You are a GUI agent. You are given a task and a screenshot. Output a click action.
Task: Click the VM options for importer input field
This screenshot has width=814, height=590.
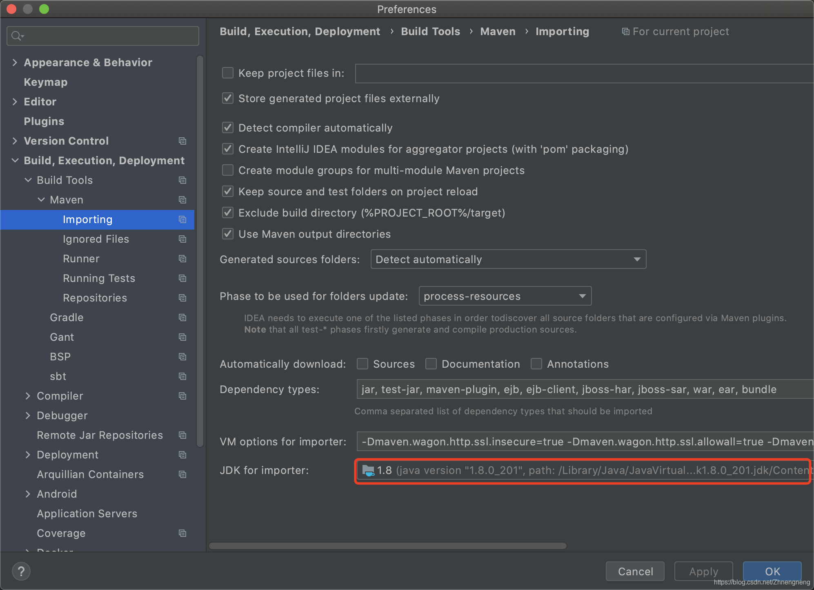click(x=581, y=441)
